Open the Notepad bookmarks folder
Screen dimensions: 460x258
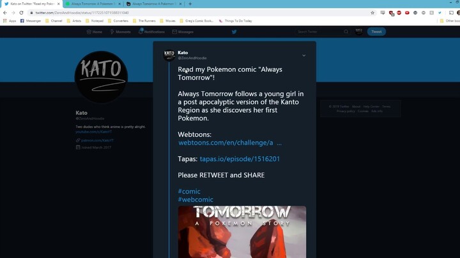[95, 21]
